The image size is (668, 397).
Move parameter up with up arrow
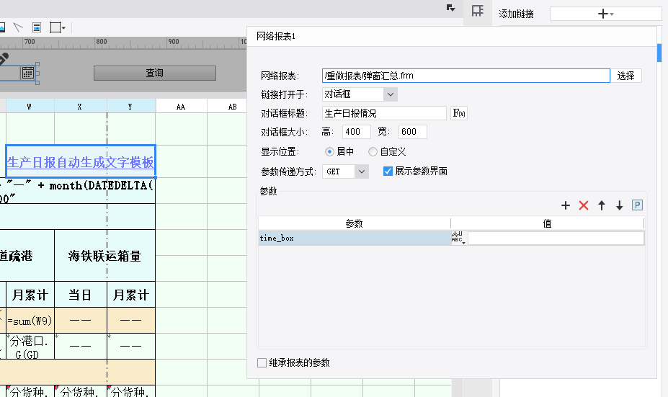pyautogui.click(x=602, y=206)
